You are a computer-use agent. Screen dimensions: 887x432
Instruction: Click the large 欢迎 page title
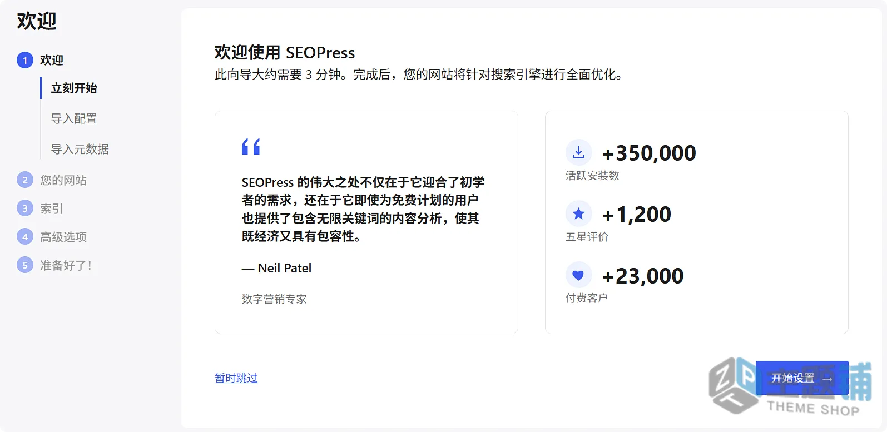point(37,21)
